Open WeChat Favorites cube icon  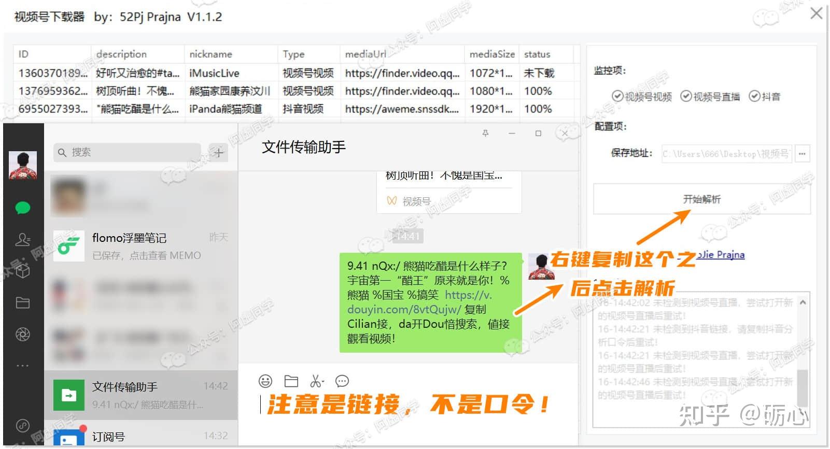[23, 271]
